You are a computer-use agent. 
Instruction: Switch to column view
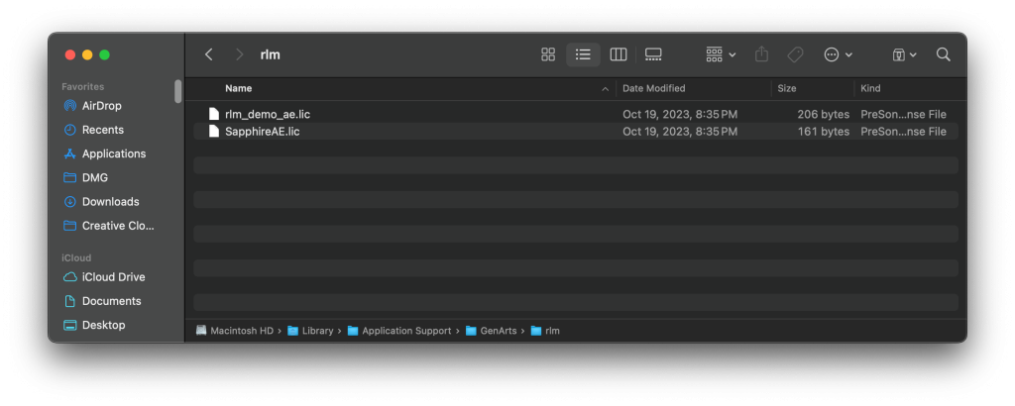618,54
